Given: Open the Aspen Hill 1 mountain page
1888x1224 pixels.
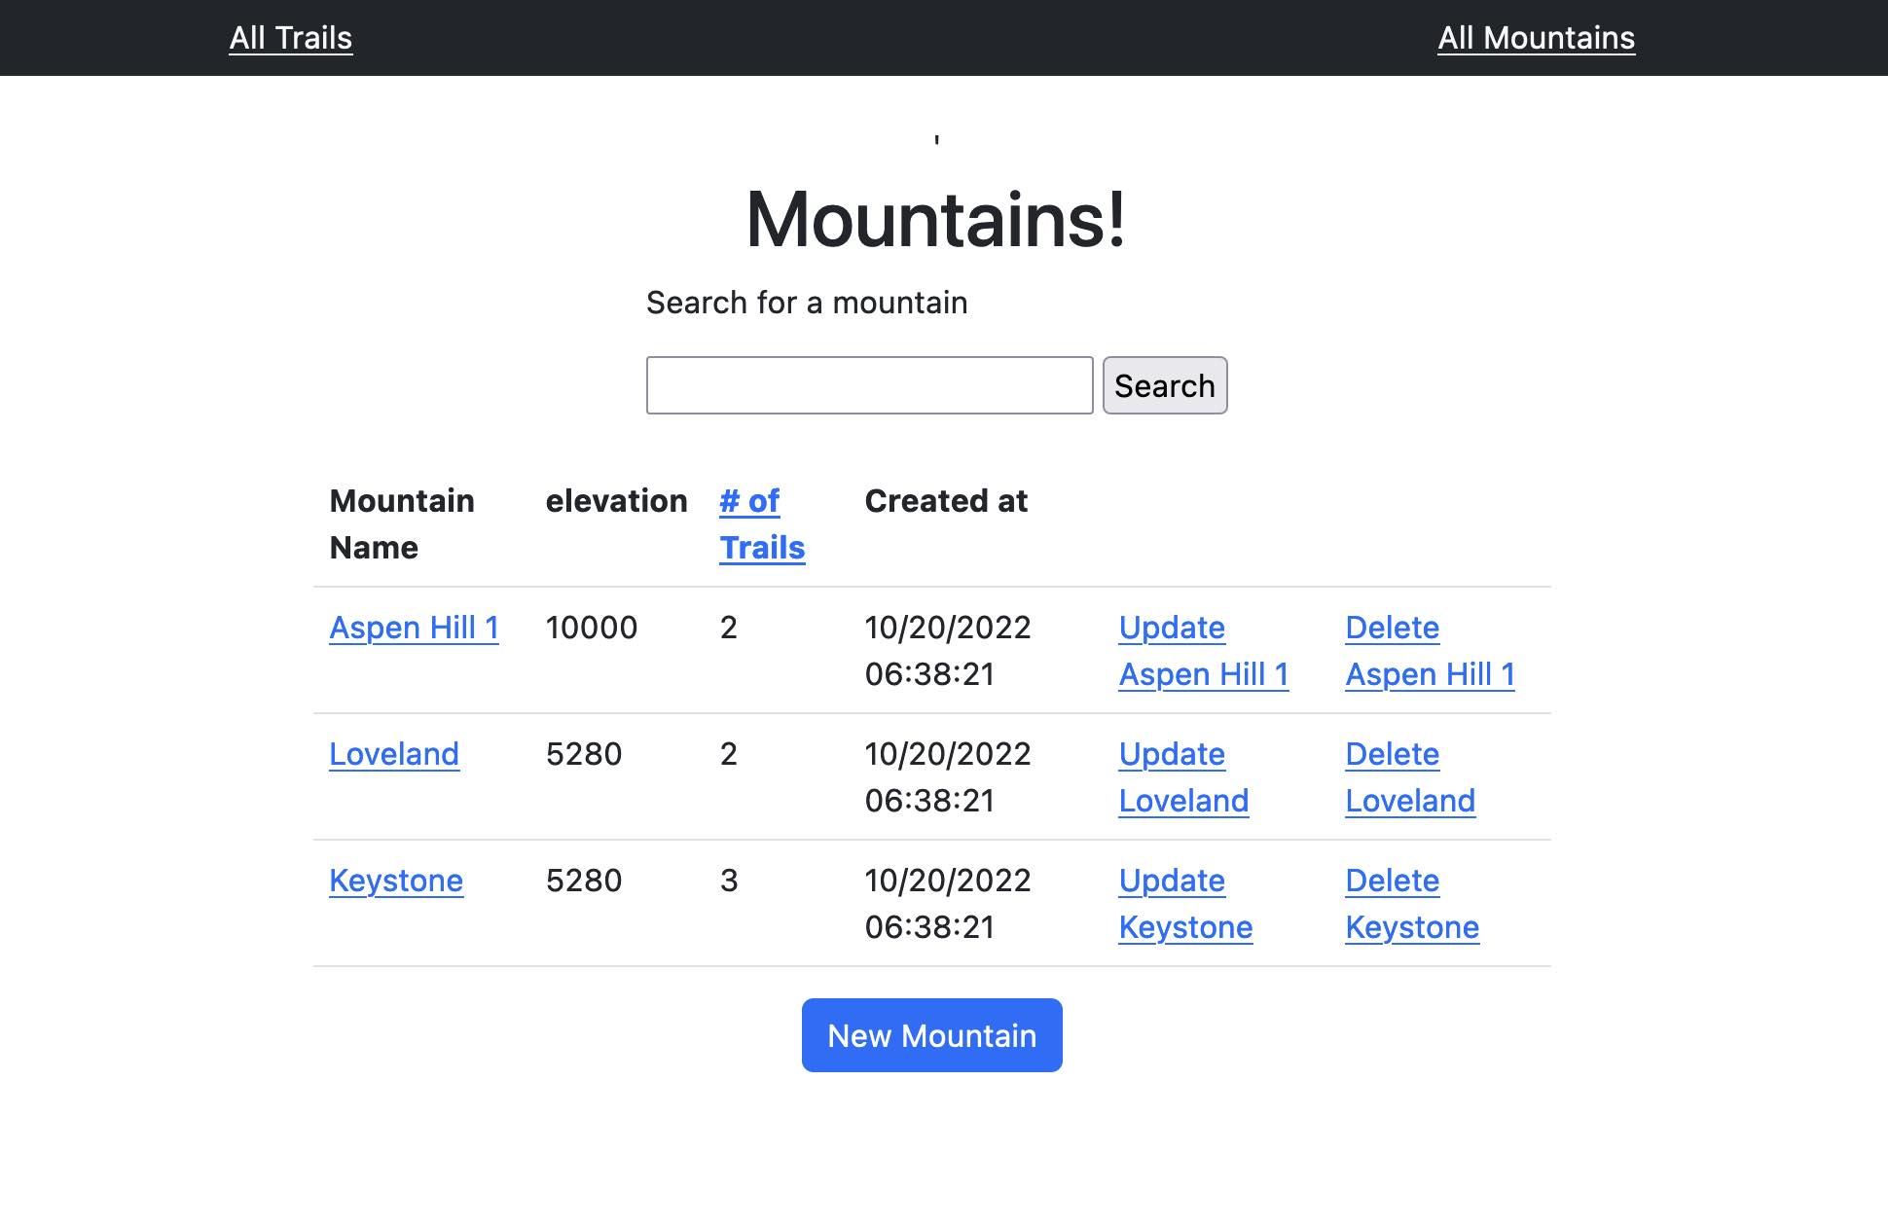Looking at the screenshot, I should point(414,628).
